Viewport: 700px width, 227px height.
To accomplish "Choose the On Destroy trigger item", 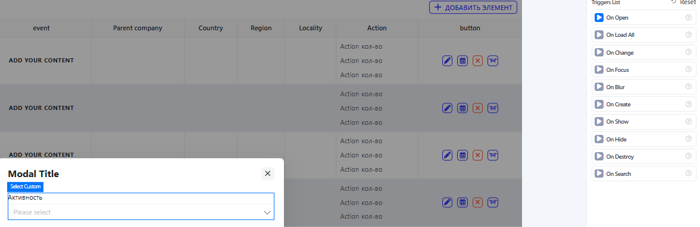I will (x=644, y=156).
